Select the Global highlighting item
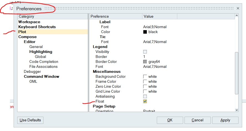Screen dimensions: 246x131 (40, 57)
